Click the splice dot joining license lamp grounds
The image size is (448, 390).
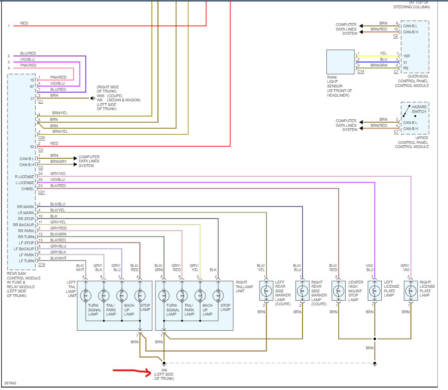(374, 339)
